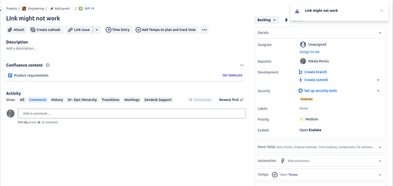Screen dimensions: 393x186
Task: Open the three-dot more actions menu in toolbar
Action: [204, 29]
